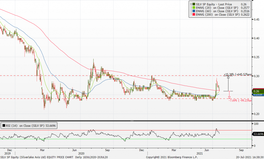Click the 0.35 price axis label
Screen dimensions: 264x159
click(x=257, y=57)
